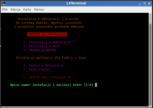
Task: Click option "6. Jednak nie instaluje nic"
Action: pos(48,77)
